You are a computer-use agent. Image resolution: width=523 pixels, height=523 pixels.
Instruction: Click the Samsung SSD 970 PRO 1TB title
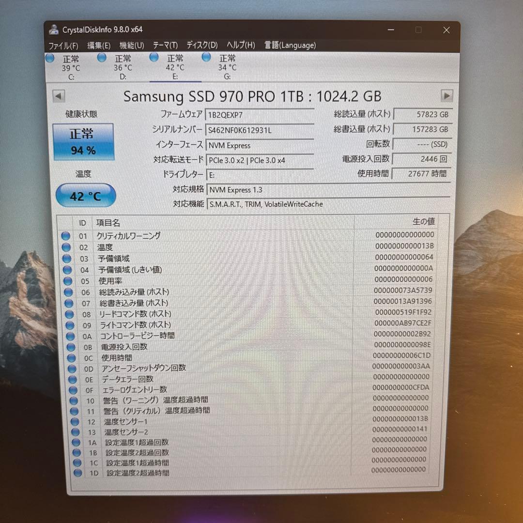[x=252, y=97]
